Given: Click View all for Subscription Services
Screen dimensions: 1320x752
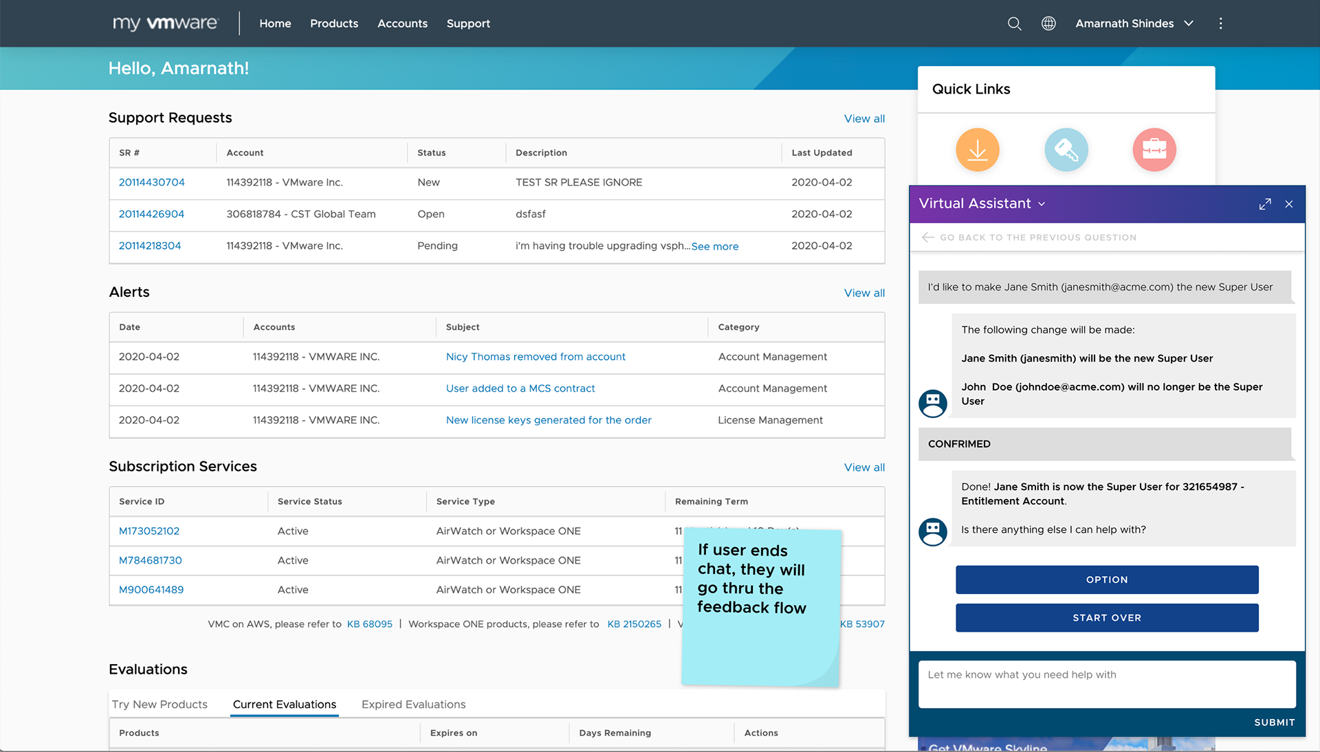Looking at the screenshot, I should (864, 467).
